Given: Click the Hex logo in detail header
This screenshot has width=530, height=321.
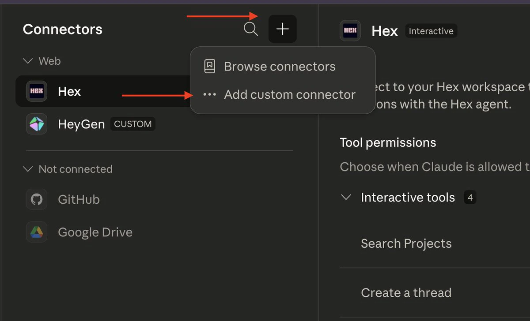Looking at the screenshot, I should pos(350,31).
